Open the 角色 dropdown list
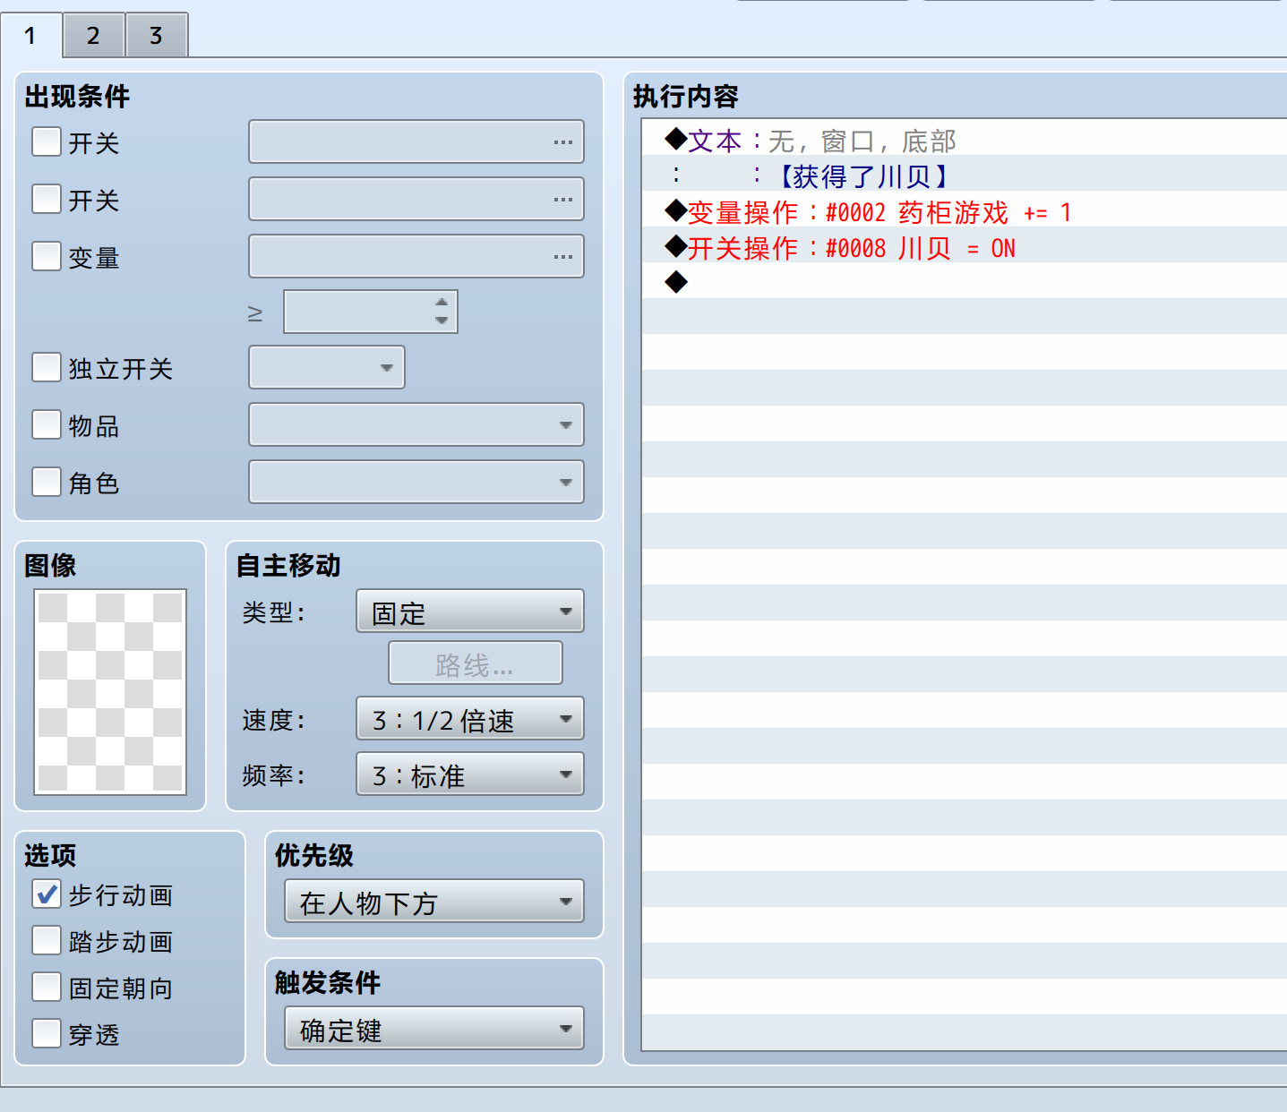The width and height of the screenshot is (1287, 1112). coord(416,482)
